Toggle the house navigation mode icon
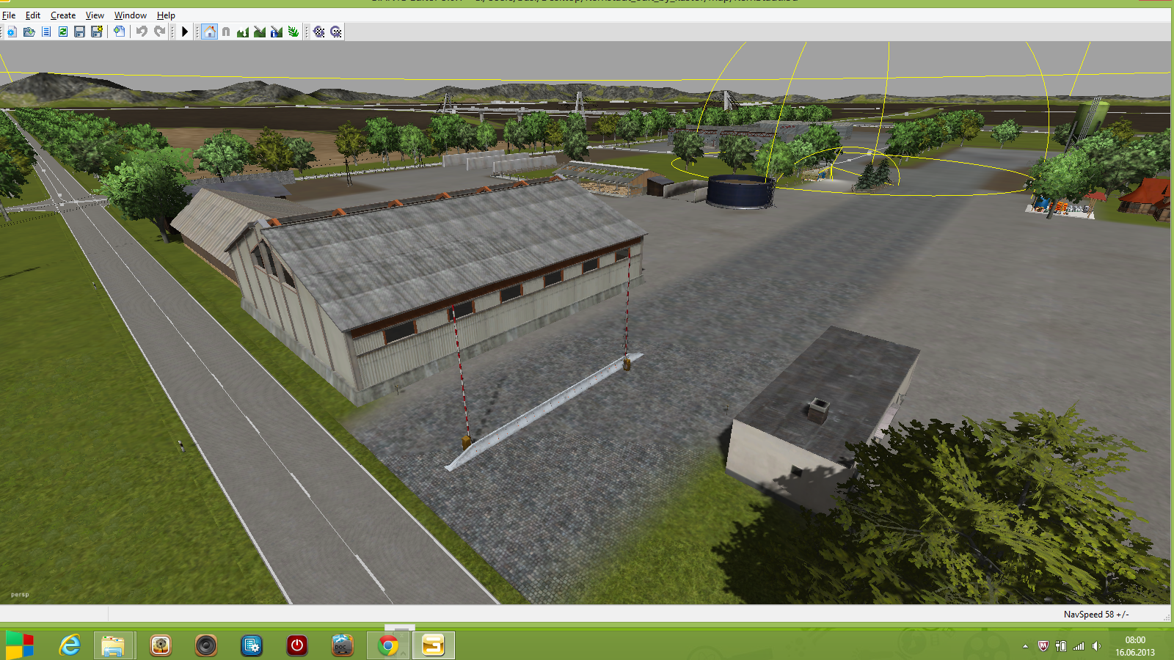This screenshot has width=1174, height=660. pyautogui.click(x=210, y=32)
